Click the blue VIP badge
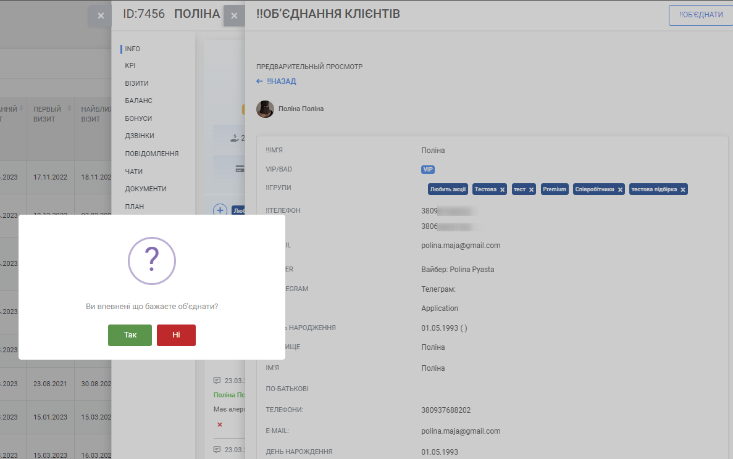This screenshot has height=459, width=733. tap(428, 170)
